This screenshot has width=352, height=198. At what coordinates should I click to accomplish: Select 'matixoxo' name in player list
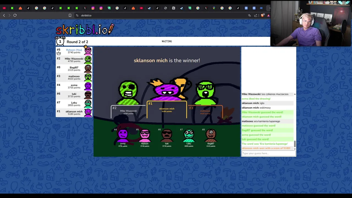point(74,76)
